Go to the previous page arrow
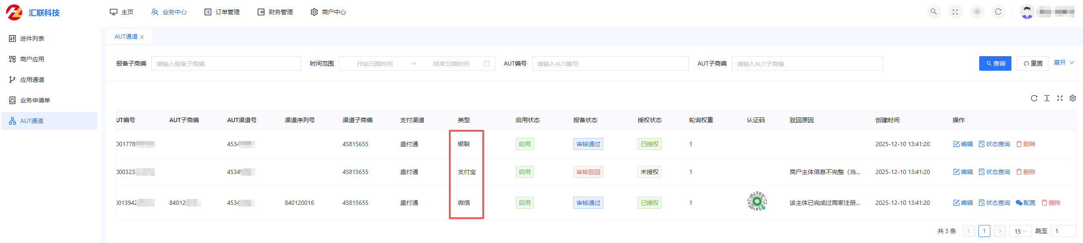Screen dimensions: 1083x243 coord(969,231)
